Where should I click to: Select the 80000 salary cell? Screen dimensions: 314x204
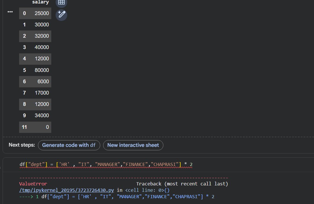[x=42, y=70]
